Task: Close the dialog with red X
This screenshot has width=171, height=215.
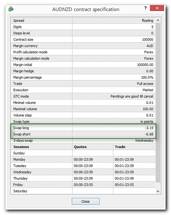Action: click(x=157, y=8)
